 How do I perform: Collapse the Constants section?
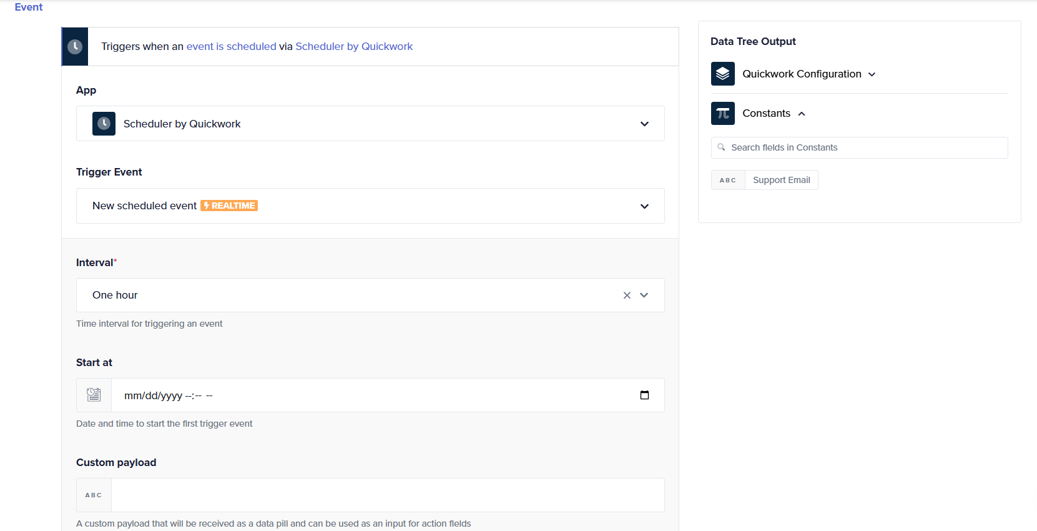802,114
